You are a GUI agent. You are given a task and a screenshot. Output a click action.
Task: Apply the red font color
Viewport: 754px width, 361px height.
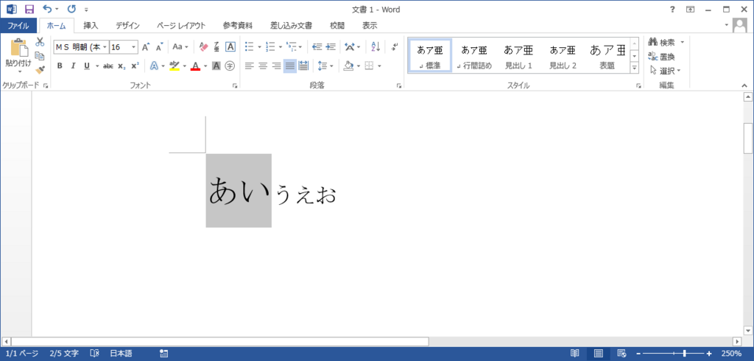[195, 66]
